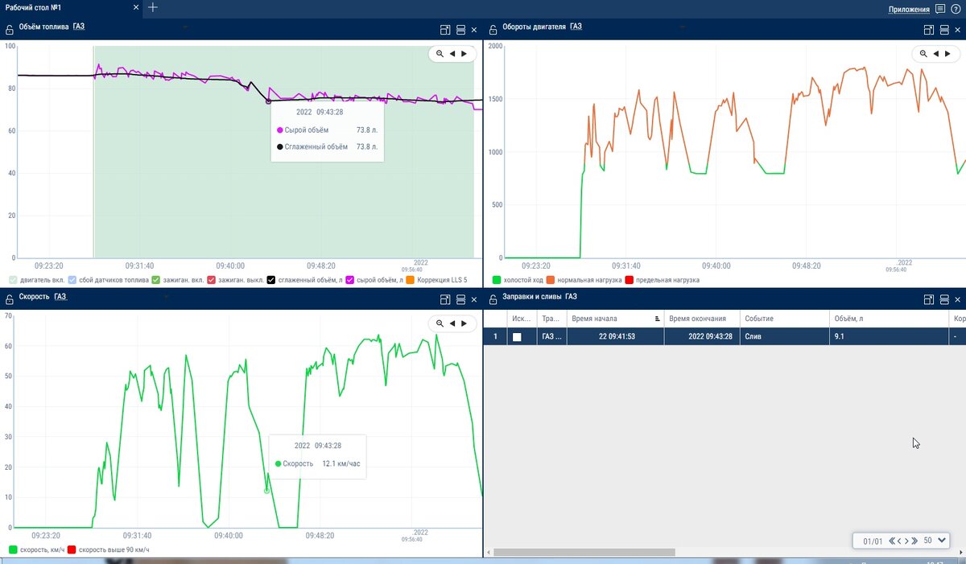966x564 pixels.
Task: Toggle предельная нагрузка legend swatch
Action: pyautogui.click(x=630, y=280)
